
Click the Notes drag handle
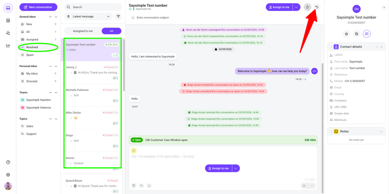331,131
